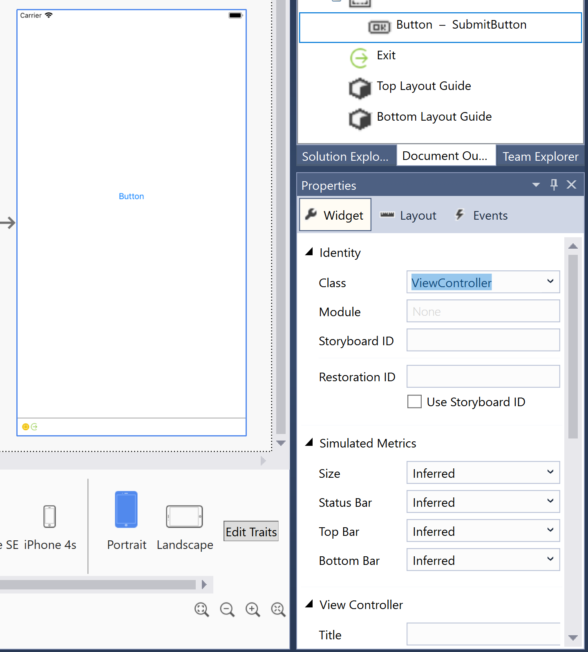Click the designer vertical scrollbar thumb

pyautogui.click(x=281, y=217)
